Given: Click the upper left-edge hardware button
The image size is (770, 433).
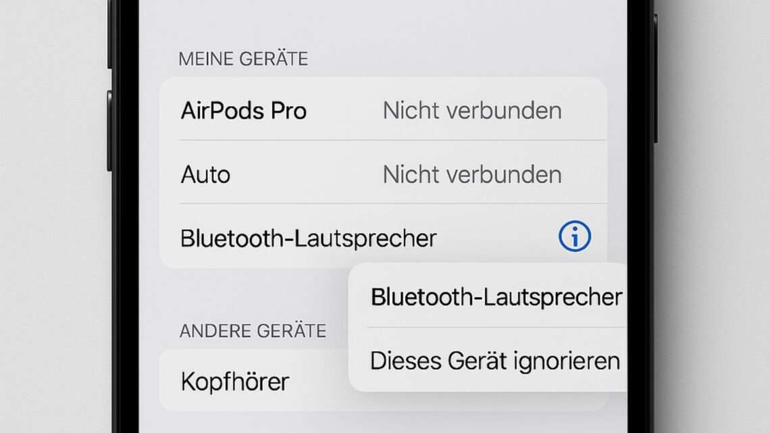Looking at the screenshot, I should (x=109, y=34).
